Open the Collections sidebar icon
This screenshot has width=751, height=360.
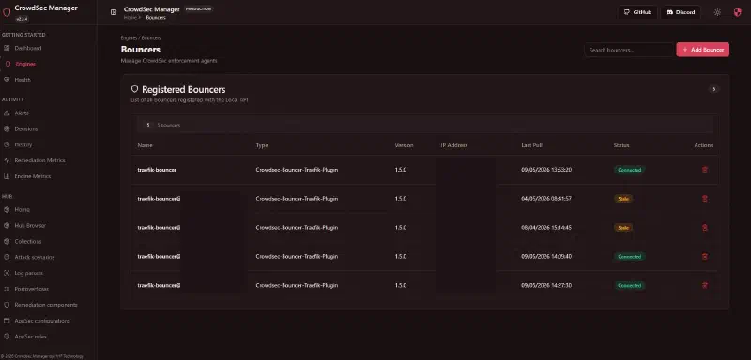point(7,242)
